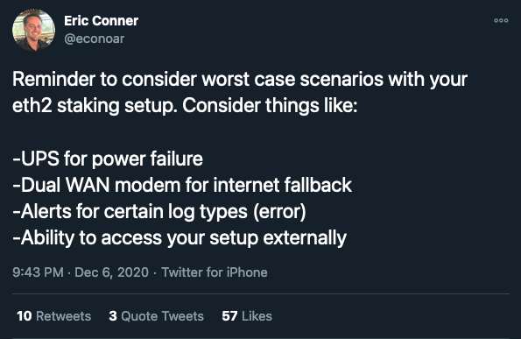Click the word "externally" in the tweet

(x=305, y=238)
